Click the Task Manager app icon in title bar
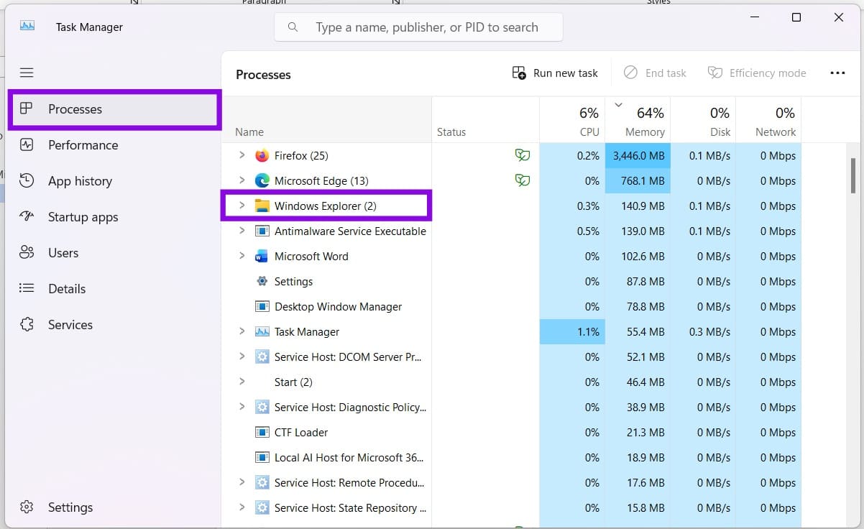 [x=27, y=26]
